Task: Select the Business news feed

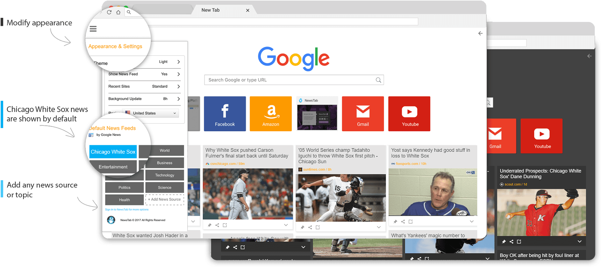Action: (x=165, y=163)
